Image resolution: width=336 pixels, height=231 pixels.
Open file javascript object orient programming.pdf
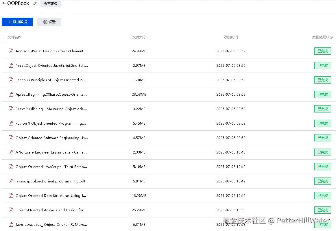pyautogui.click(x=50, y=181)
